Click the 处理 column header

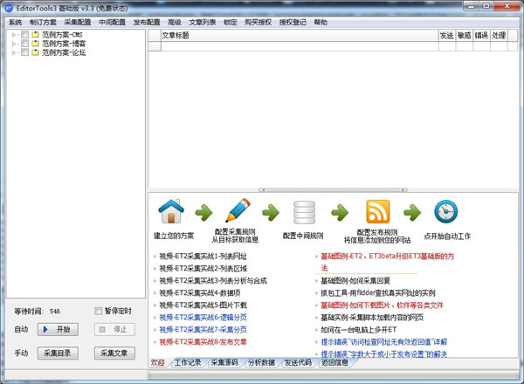click(x=499, y=36)
